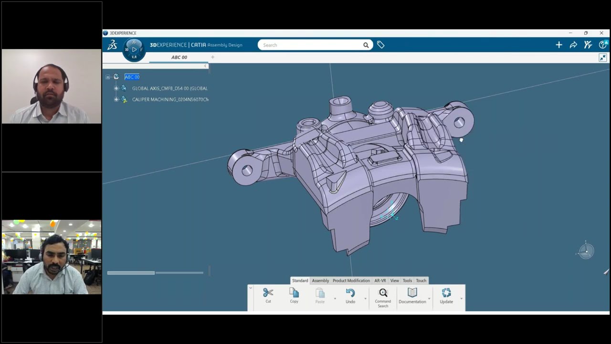The height and width of the screenshot is (344, 611).
Task: Collapse the action bar chevron
Action: click(250, 288)
